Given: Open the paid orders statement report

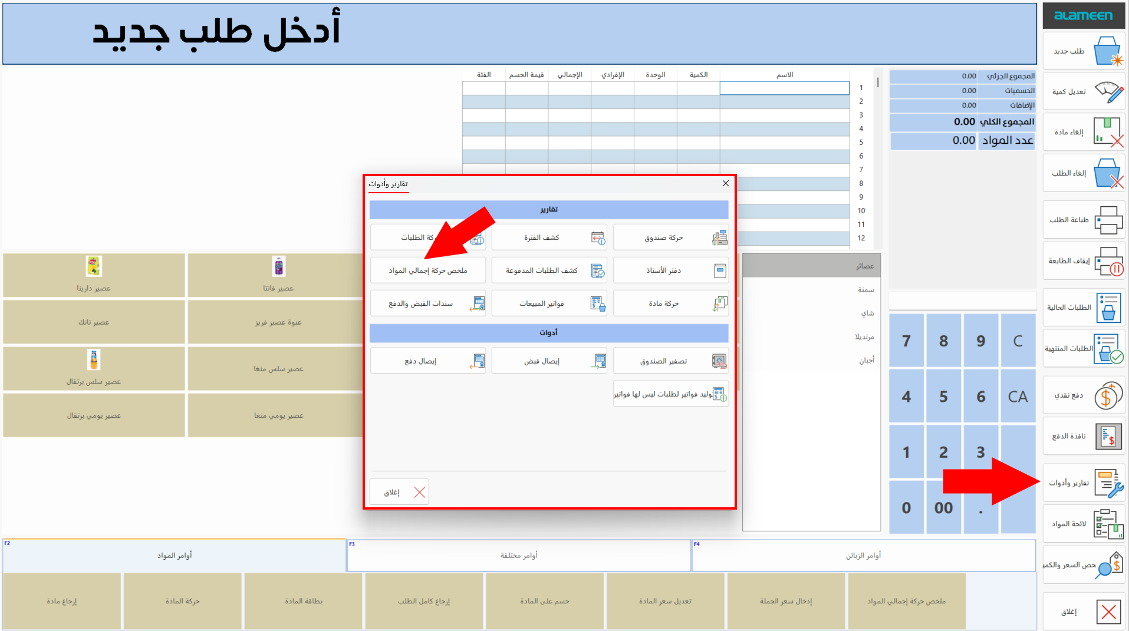Looking at the screenshot, I should point(549,270).
